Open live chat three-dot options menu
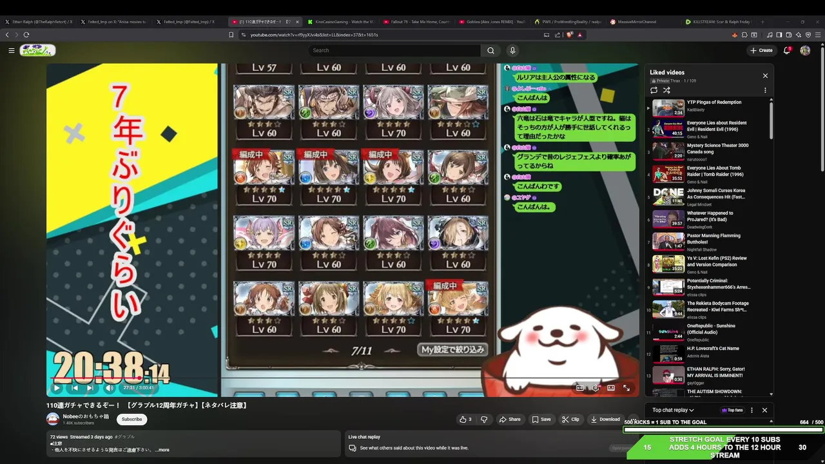Screen dimensions: 825x464 tap(752, 410)
